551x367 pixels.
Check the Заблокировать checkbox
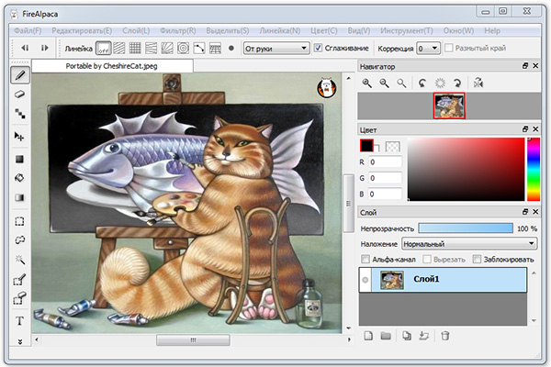pyautogui.click(x=478, y=260)
